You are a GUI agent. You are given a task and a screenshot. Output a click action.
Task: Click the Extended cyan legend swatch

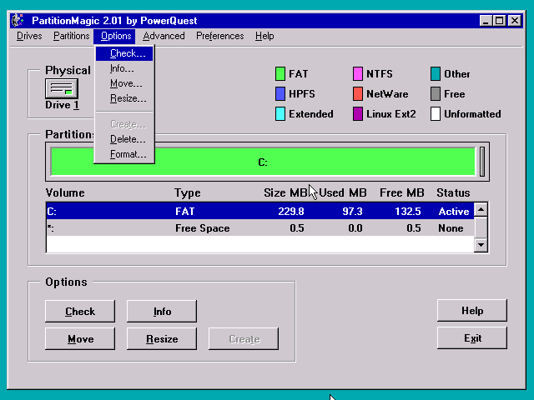pyautogui.click(x=280, y=114)
